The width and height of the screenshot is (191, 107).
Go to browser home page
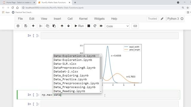pyautogui.click(x=17, y=8)
